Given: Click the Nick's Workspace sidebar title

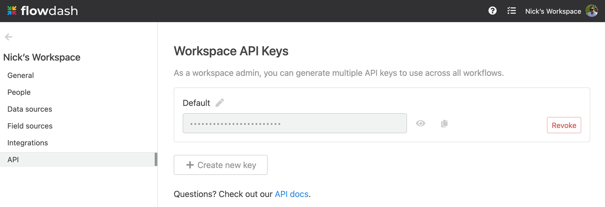Looking at the screenshot, I should click(x=42, y=57).
